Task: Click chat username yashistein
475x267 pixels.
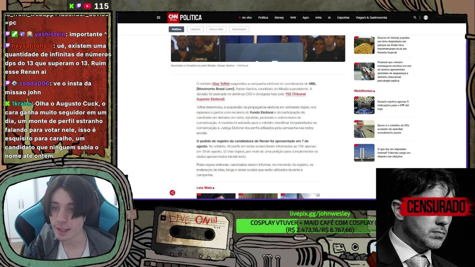Action: pos(50,34)
